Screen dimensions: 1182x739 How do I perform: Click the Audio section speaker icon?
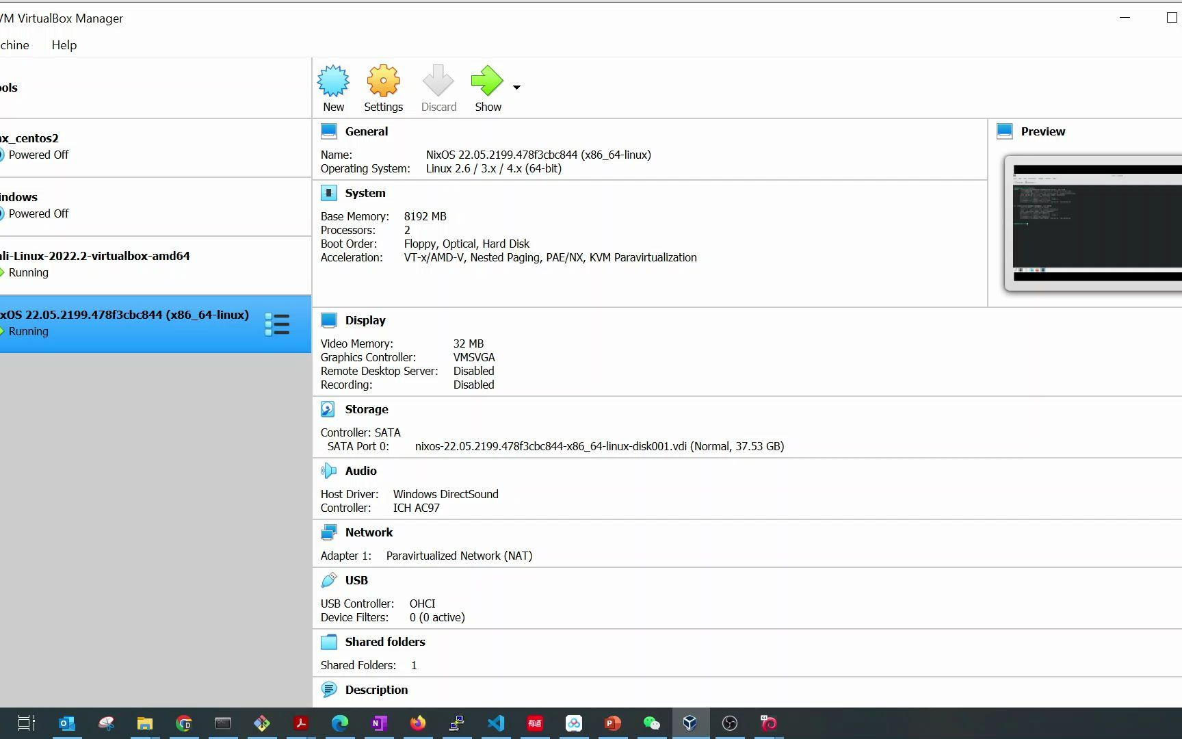(x=329, y=471)
